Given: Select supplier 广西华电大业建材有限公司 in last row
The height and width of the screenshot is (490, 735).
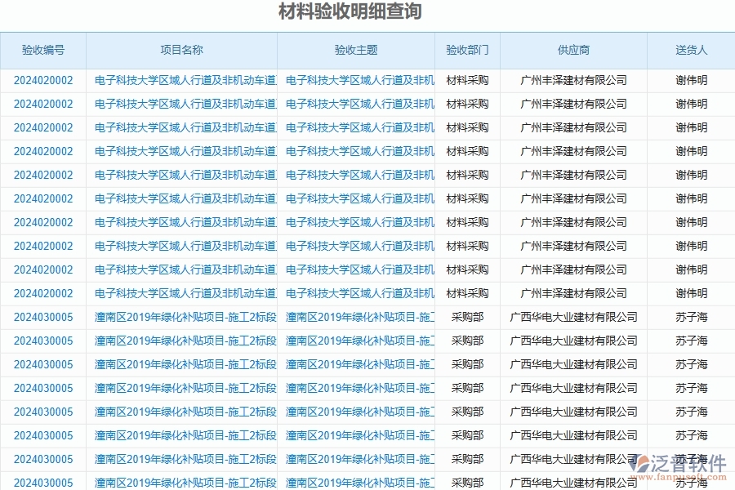Looking at the screenshot, I should coord(574,483).
